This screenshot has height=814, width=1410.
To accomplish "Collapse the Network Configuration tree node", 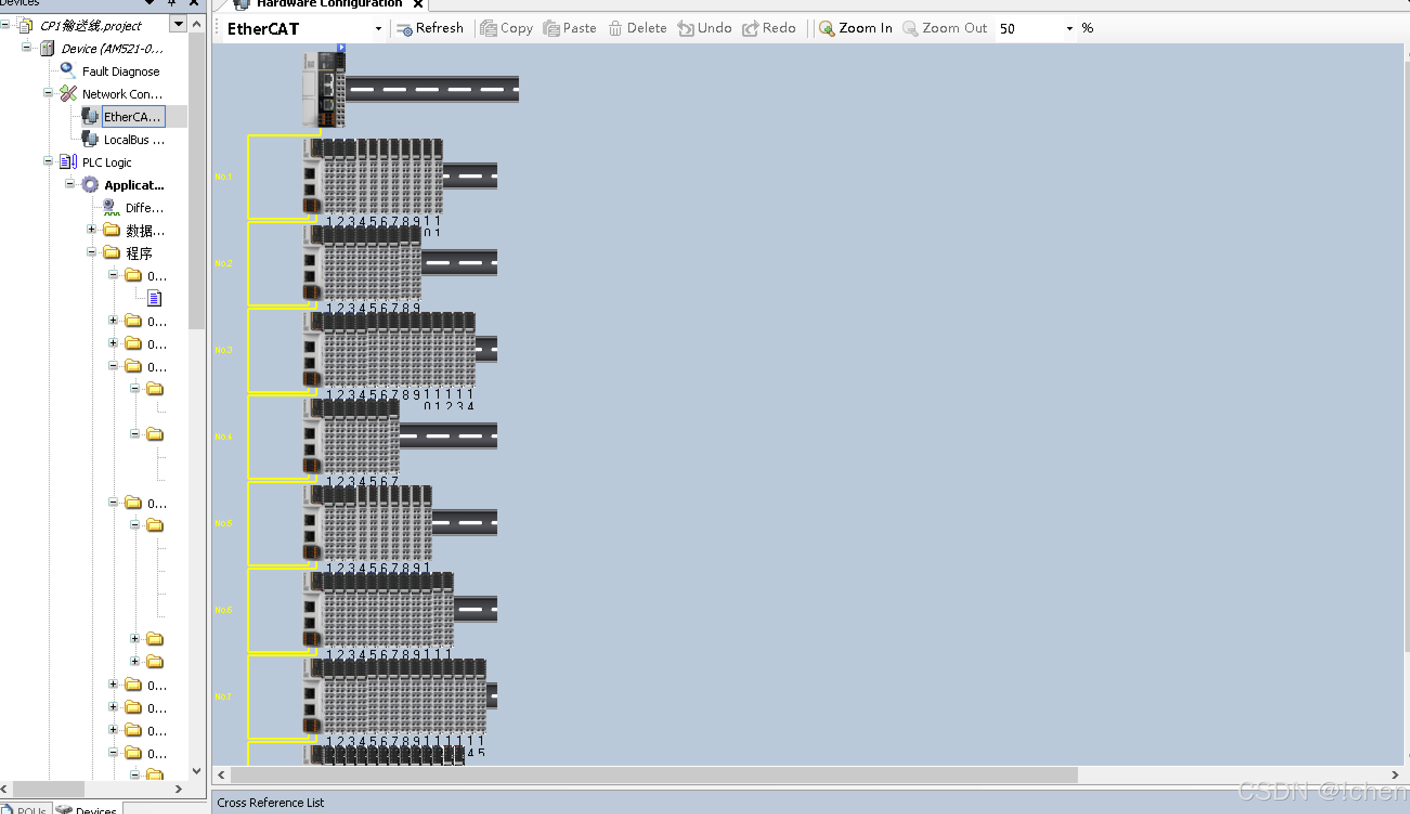I will [48, 93].
